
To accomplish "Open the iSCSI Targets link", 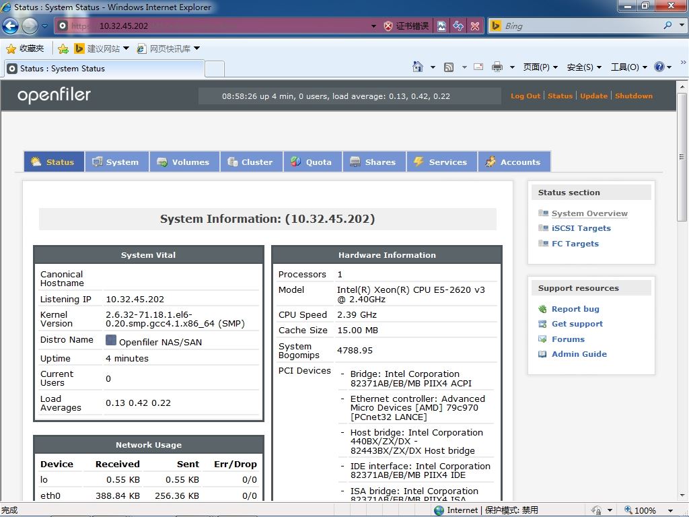I will click(x=581, y=228).
